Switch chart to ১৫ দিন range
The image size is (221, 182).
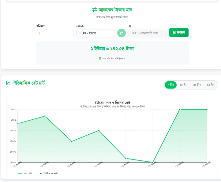(183, 85)
